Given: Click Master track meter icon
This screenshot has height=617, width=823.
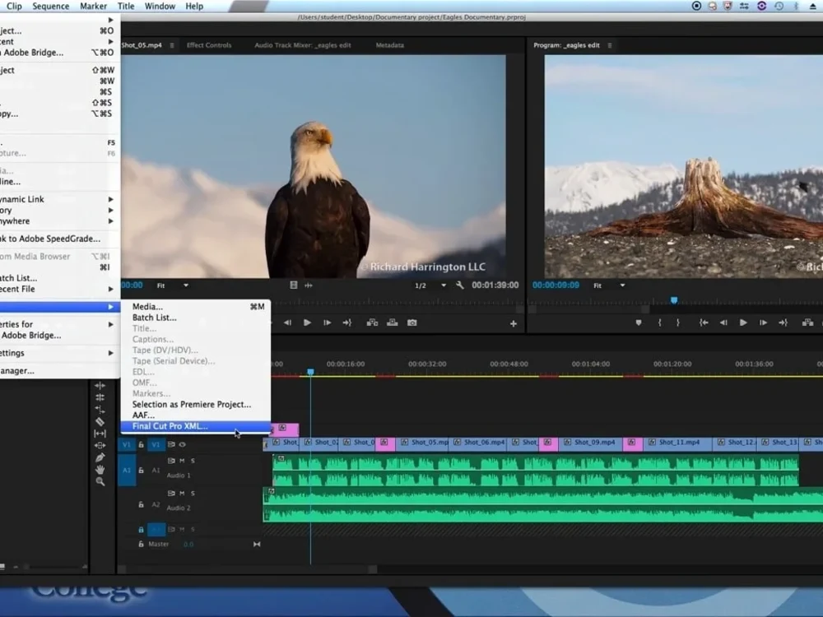Looking at the screenshot, I should click(257, 544).
